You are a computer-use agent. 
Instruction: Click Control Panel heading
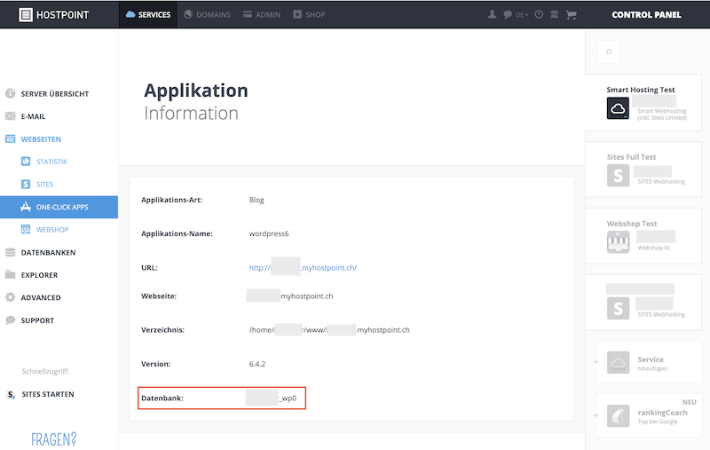click(646, 14)
